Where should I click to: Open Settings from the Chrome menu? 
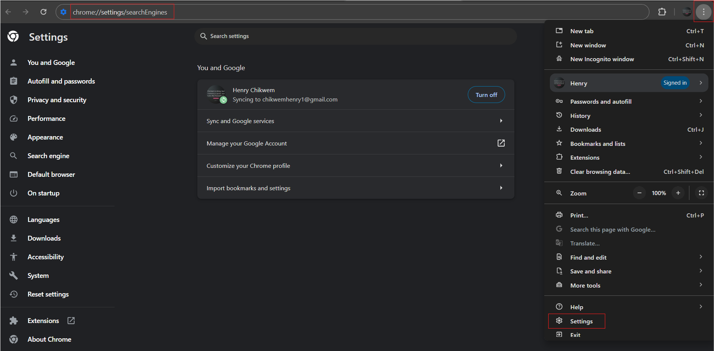[x=629, y=321]
